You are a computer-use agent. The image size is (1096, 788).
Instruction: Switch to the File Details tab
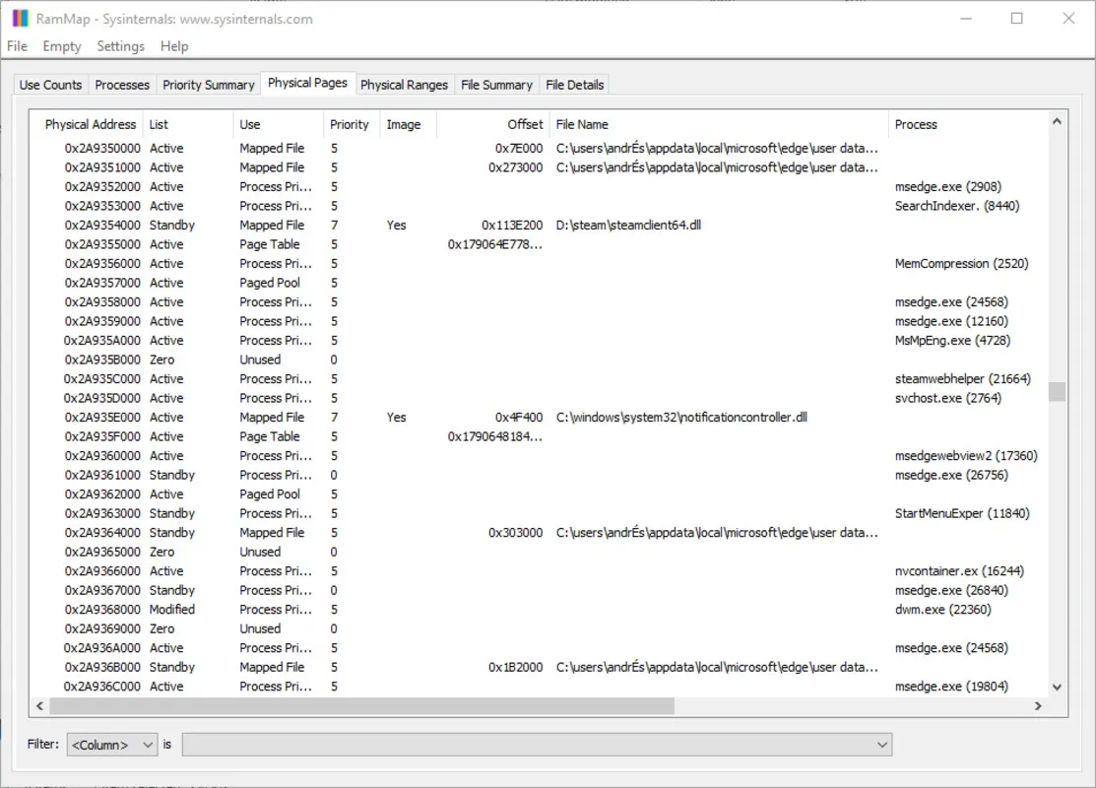pyautogui.click(x=574, y=85)
